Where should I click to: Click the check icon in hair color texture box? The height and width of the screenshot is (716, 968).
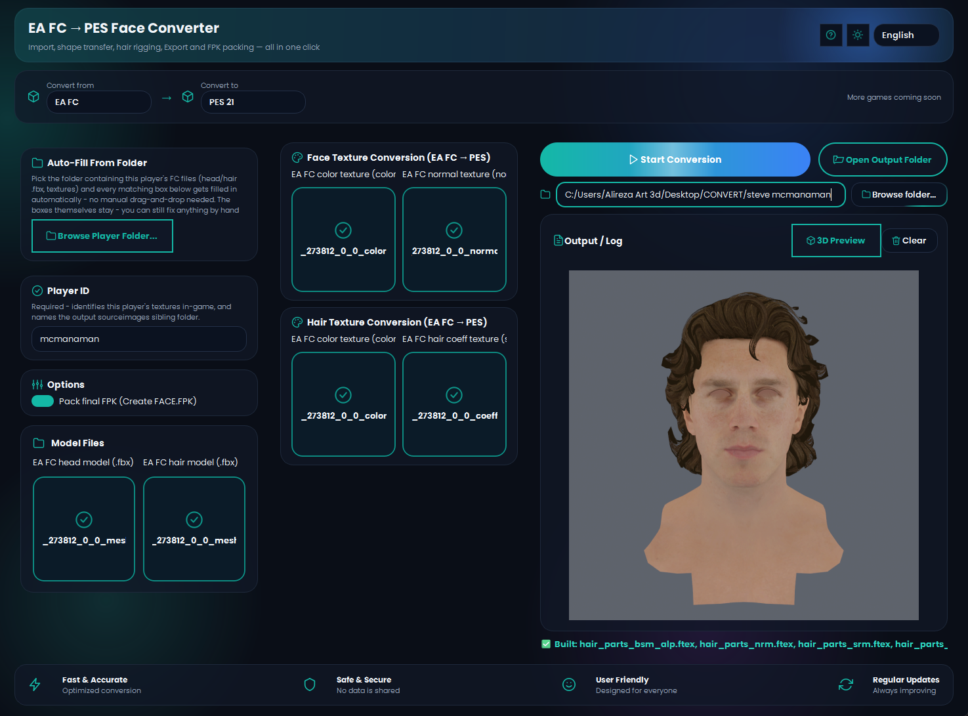[x=343, y=395]
